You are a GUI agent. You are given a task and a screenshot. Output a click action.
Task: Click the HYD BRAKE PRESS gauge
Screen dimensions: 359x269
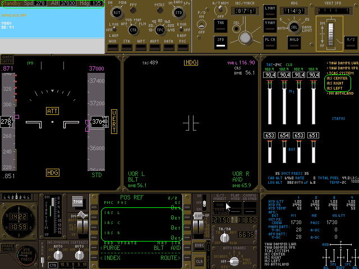point(26,256)
